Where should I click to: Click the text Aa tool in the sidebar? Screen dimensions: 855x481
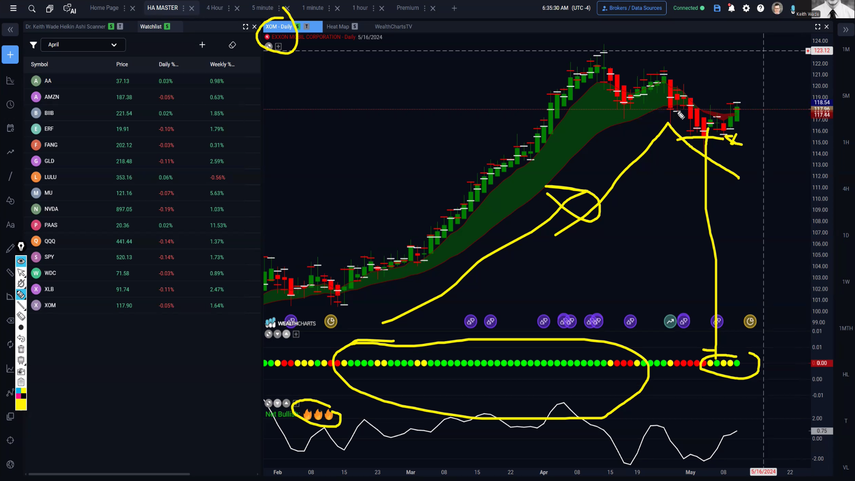pos(10,225)
